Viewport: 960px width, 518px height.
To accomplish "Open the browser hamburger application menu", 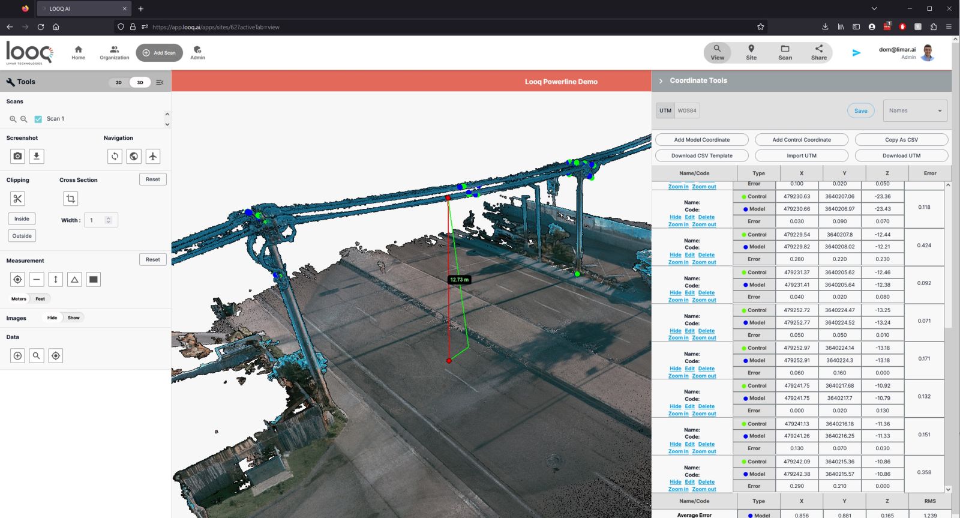I will click(x=949, y=27).
